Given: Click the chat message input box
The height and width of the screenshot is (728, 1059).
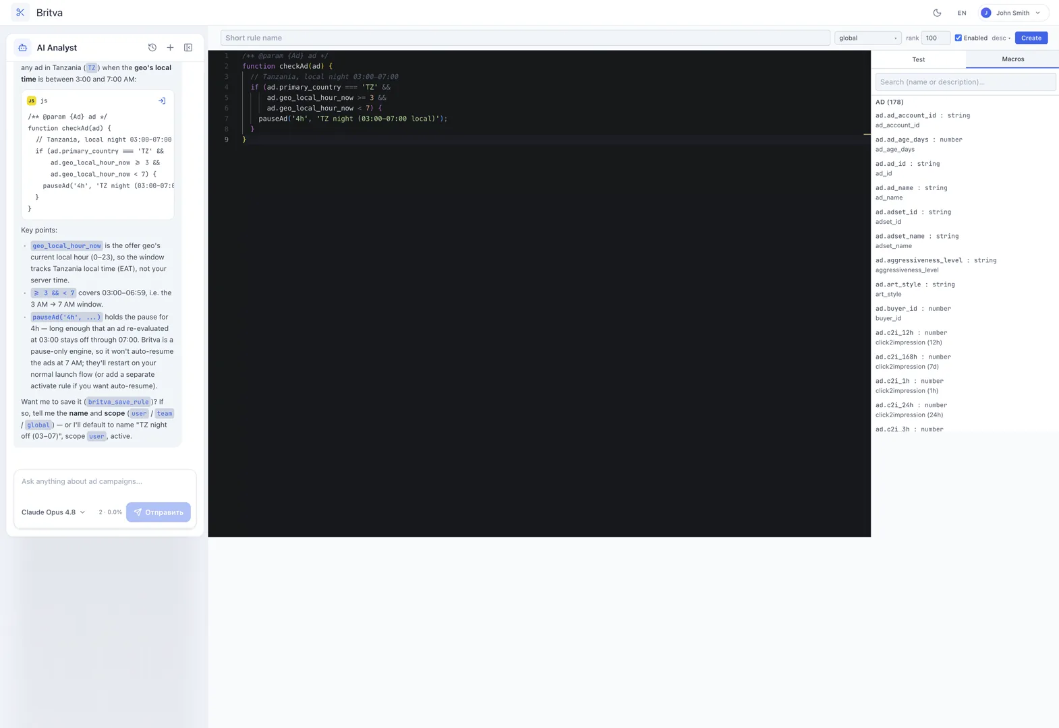Looking at the screenshot, I should (x=105, y=481).
